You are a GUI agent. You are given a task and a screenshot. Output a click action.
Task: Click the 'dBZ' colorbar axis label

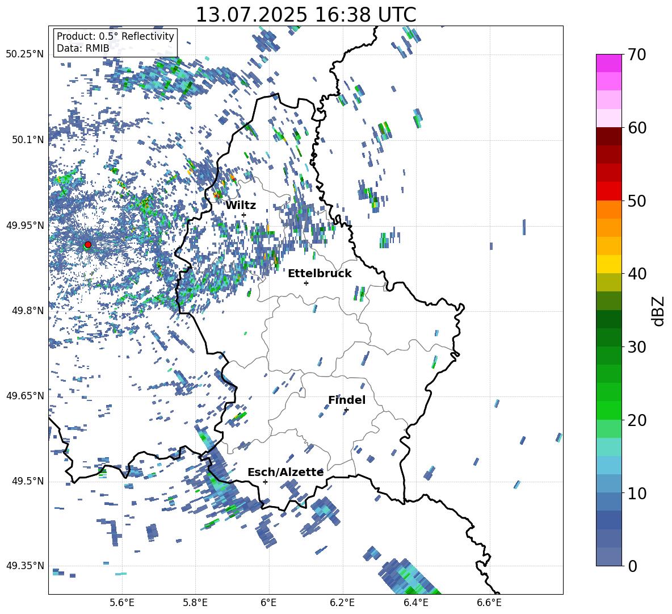[x=659, y=311]
